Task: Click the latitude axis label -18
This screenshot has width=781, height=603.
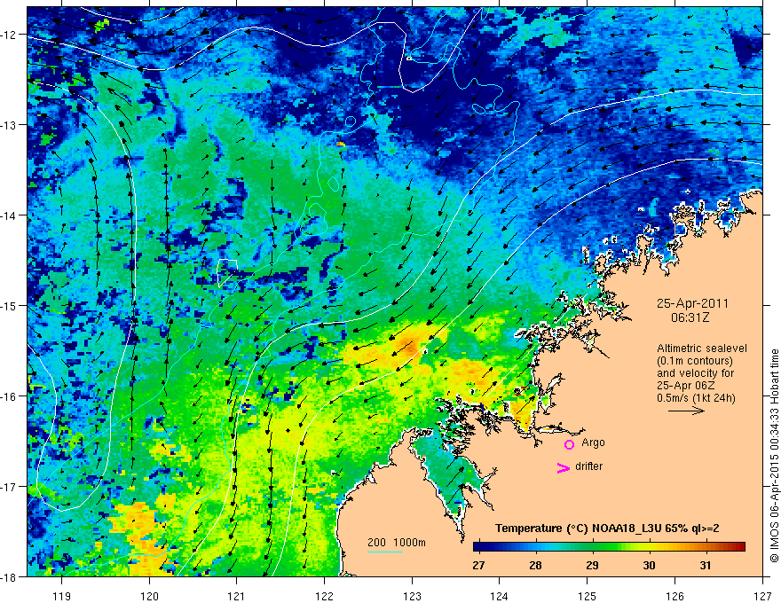Action: [10, 576]
